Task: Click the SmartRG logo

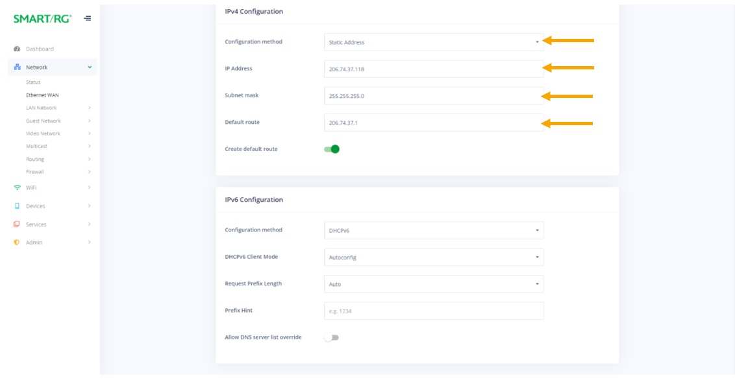Action: pyautogui.click(x=43, y=19)
